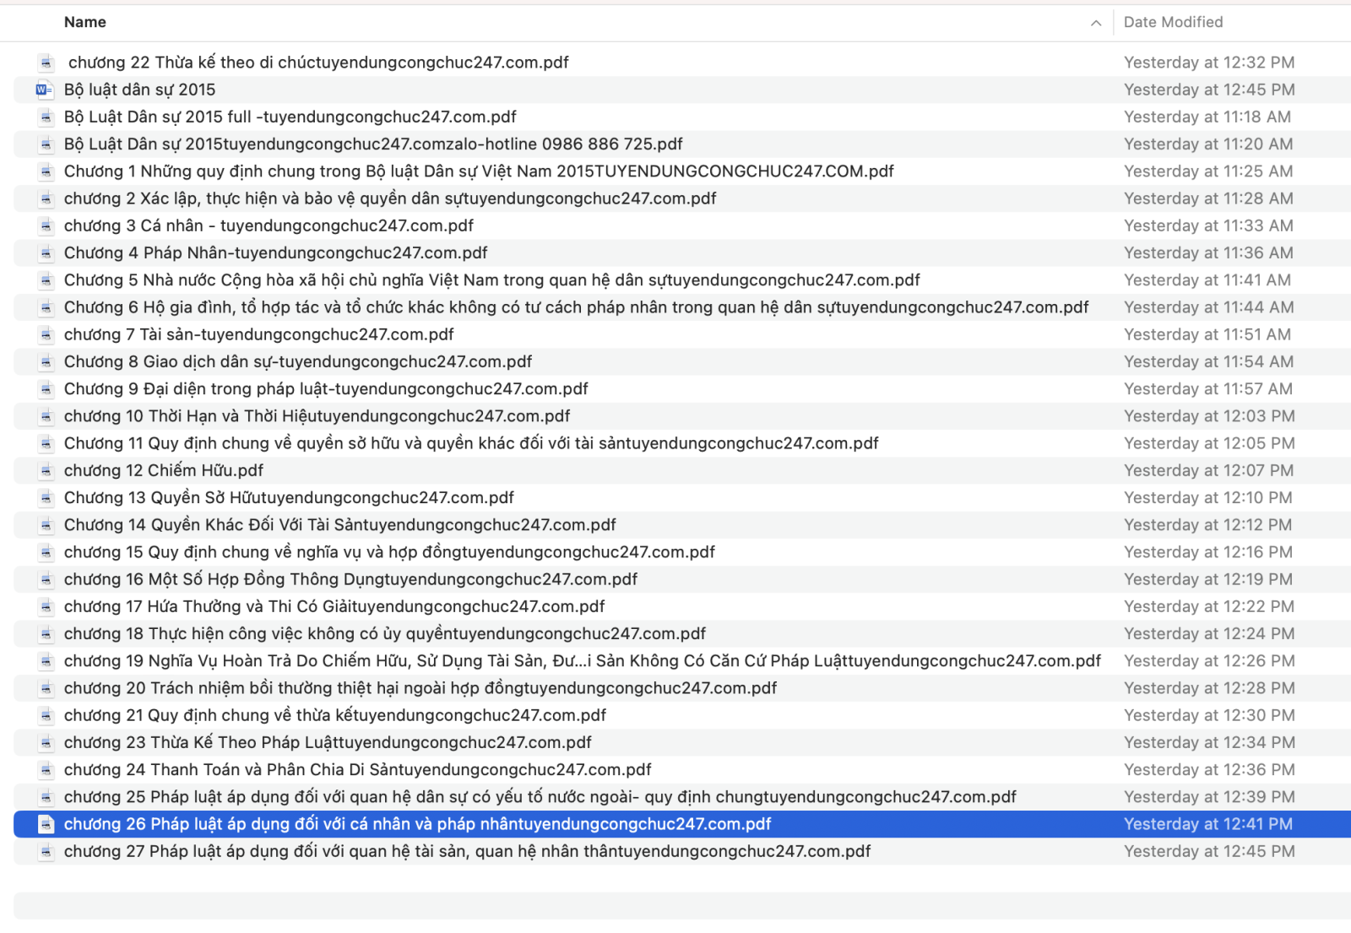Screen dimensions: 1351x933
Task: Select chương 25 yếu tố nước ngoài file
Action: point(540,797)
